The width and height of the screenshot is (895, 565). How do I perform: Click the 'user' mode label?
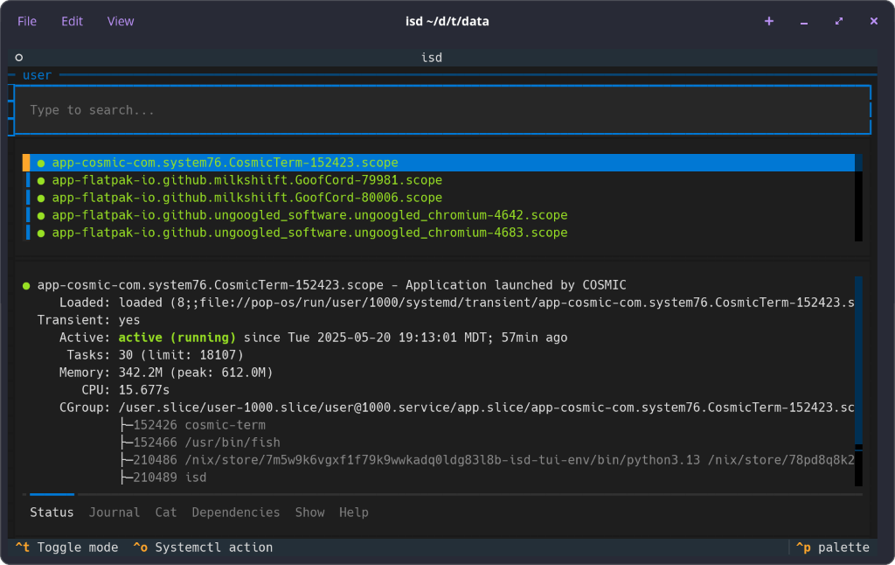pyautogui.click(x=37, y=75)
